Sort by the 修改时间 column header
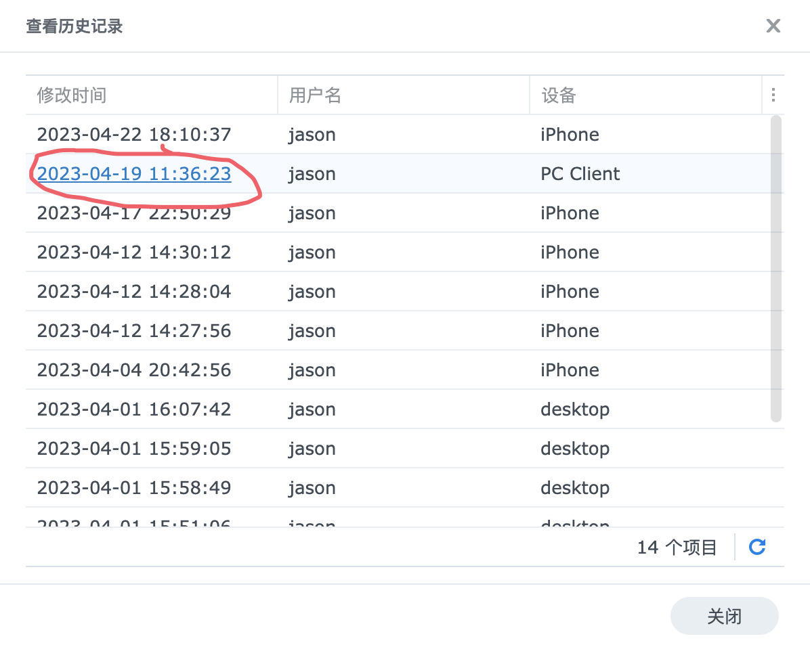Image resolution: width=810 pixels, height=647 pixels. (71, 95)
